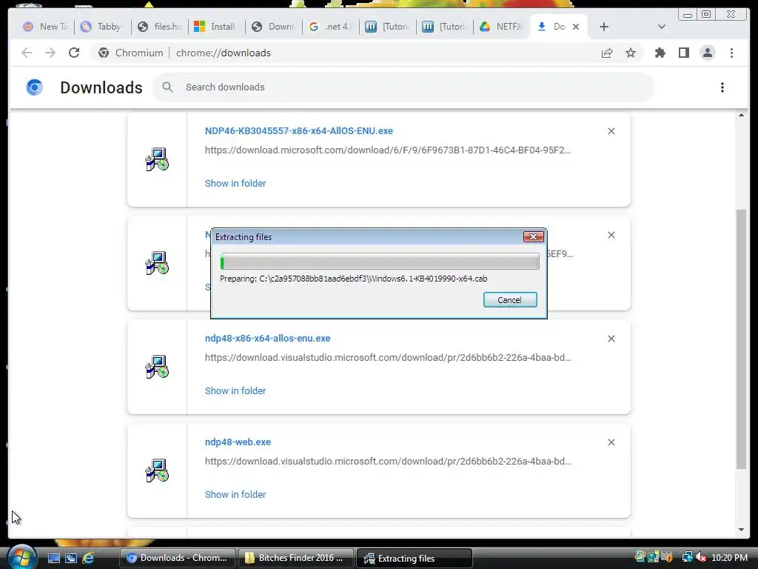
Task: Open Chromium's three-dot main menu
Action: pyautogui.click(x=731, y=53)
